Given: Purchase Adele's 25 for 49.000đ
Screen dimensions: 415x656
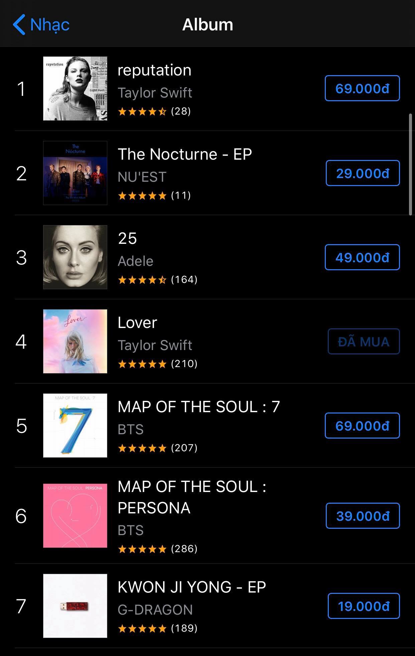Looking at the screenshot, I should [x=362, y=257].
